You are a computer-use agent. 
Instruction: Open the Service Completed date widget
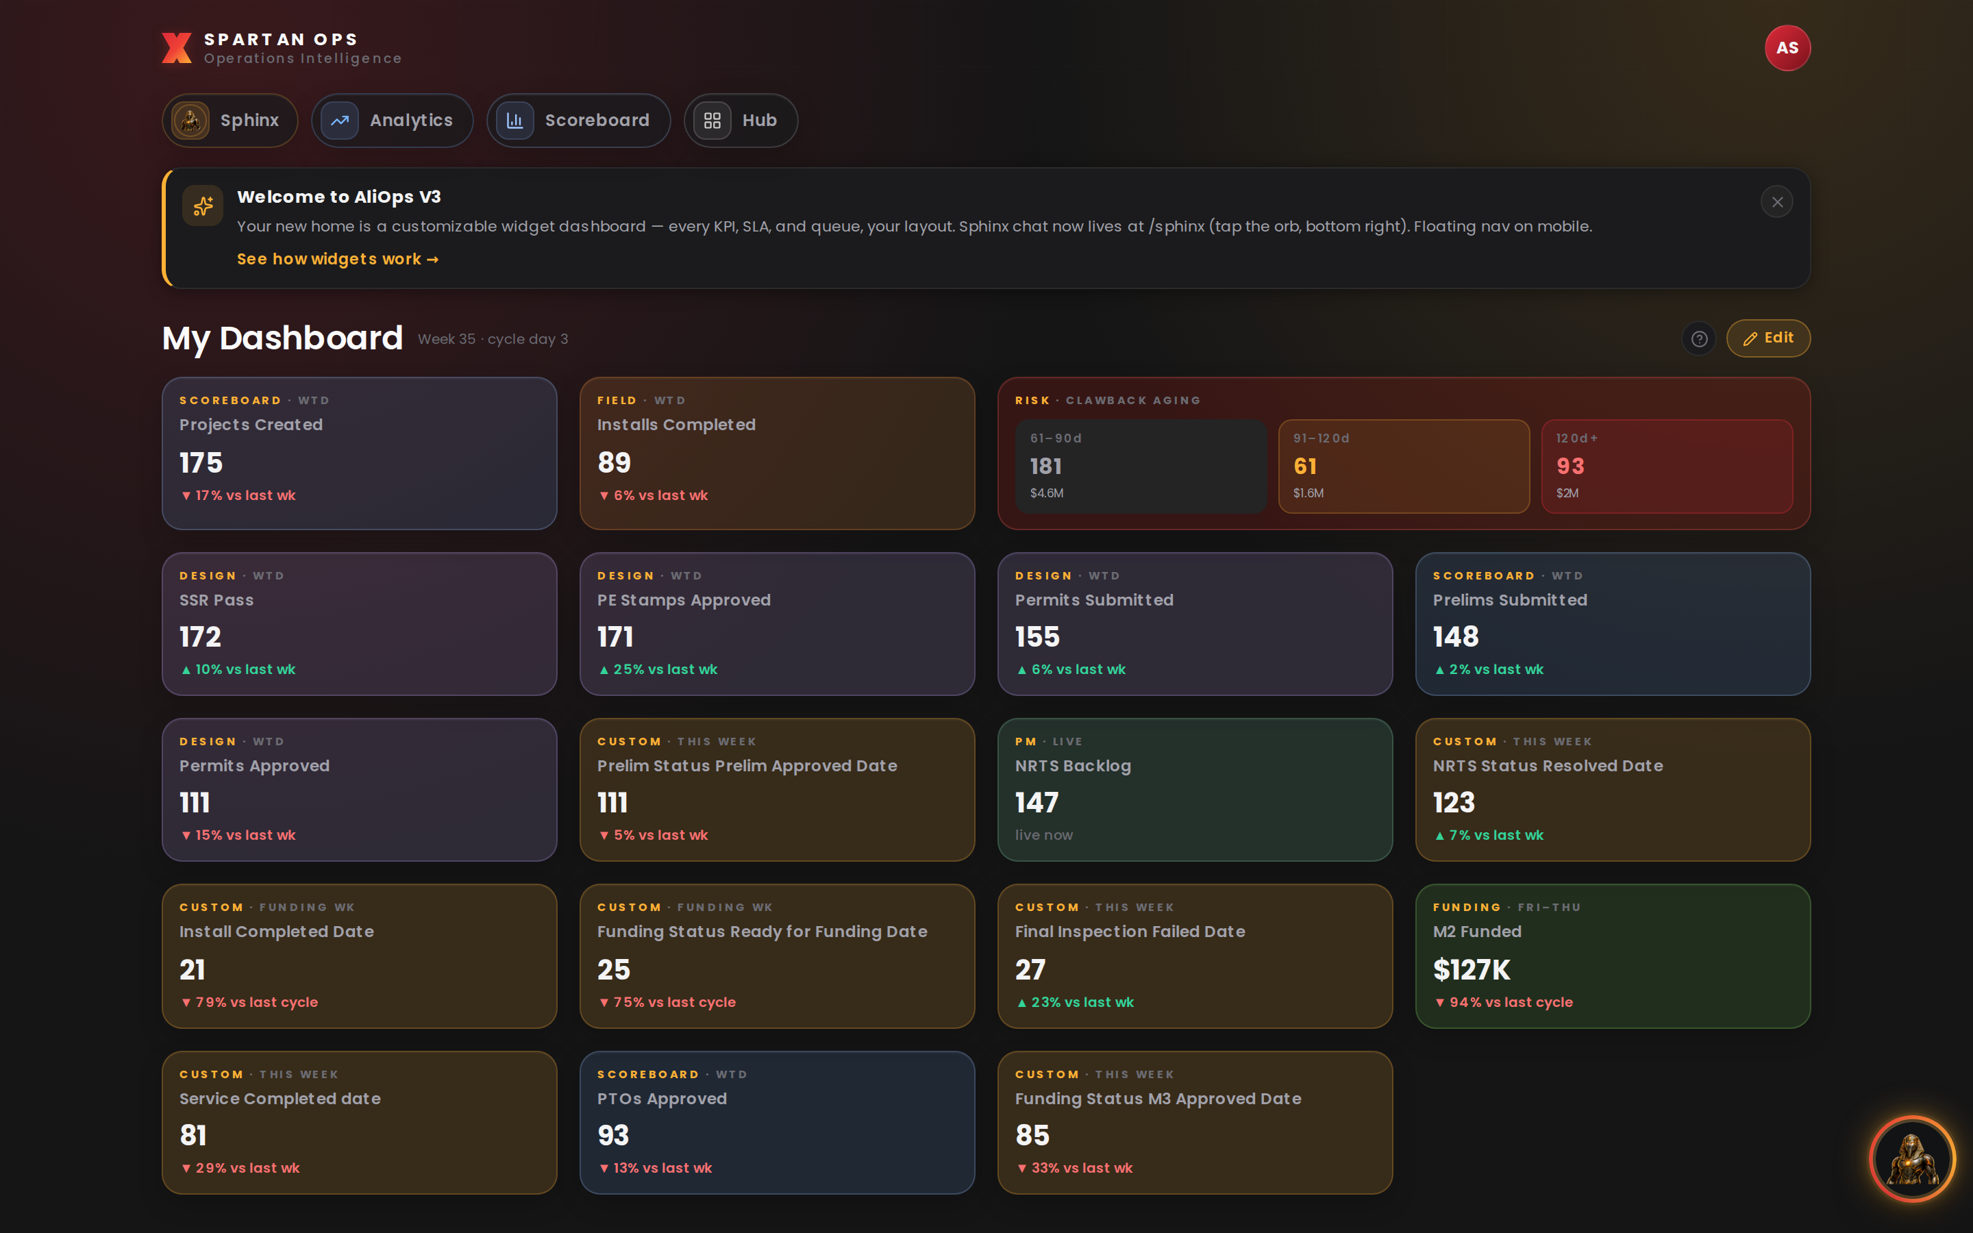click(x=360, y=1122)
